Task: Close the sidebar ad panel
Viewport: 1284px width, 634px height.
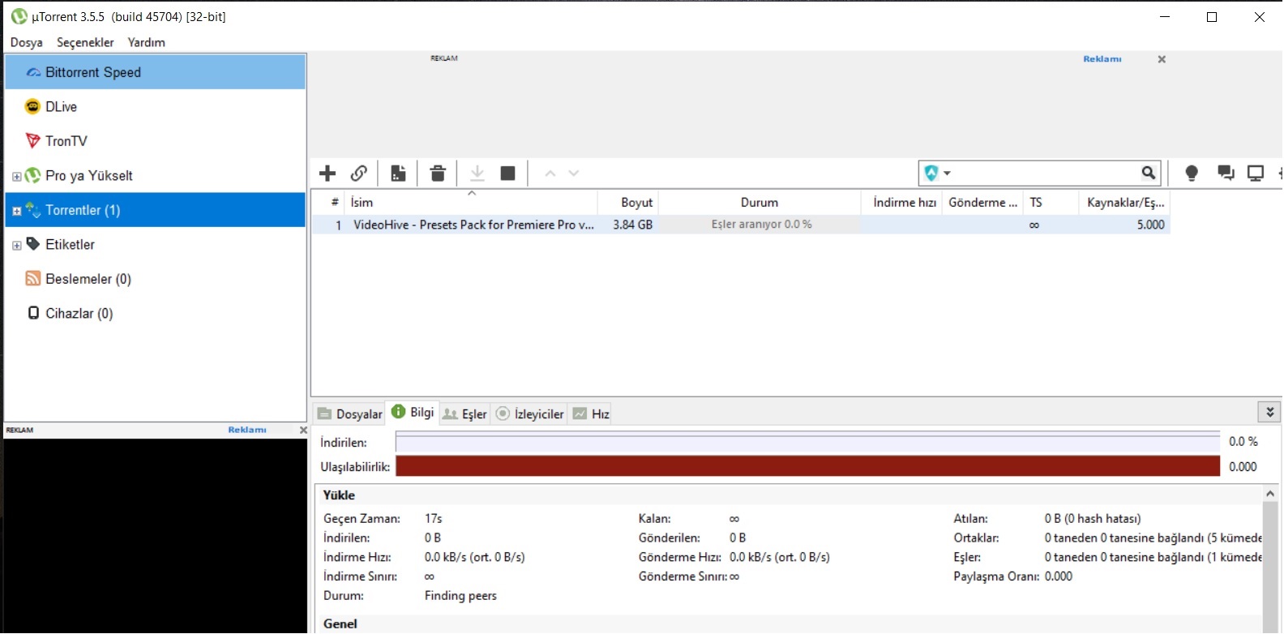Action: click(x=303, y=430)
